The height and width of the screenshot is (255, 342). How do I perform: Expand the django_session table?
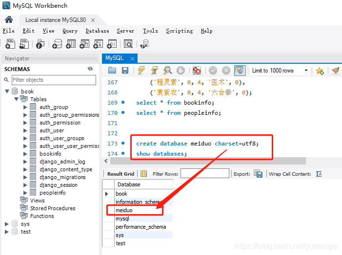[x=25, y=185]
